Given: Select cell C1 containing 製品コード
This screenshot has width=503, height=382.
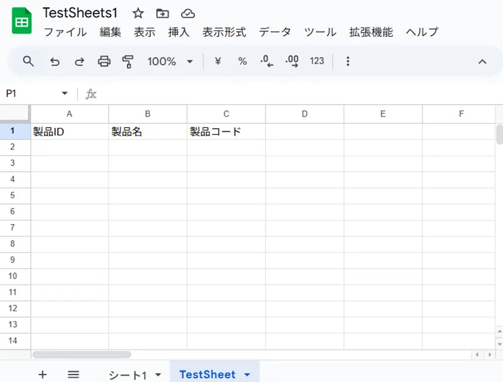Looking at the screenshot, I should point(226,132).
